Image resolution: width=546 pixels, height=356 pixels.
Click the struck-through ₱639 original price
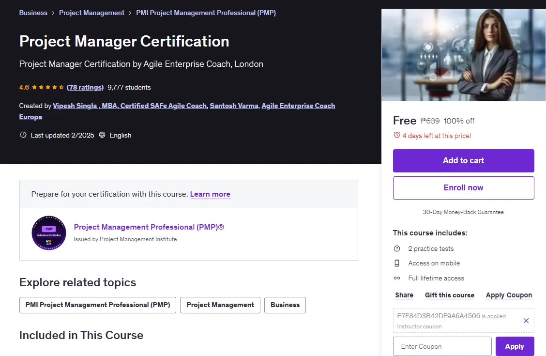click(x=430, y=121)
